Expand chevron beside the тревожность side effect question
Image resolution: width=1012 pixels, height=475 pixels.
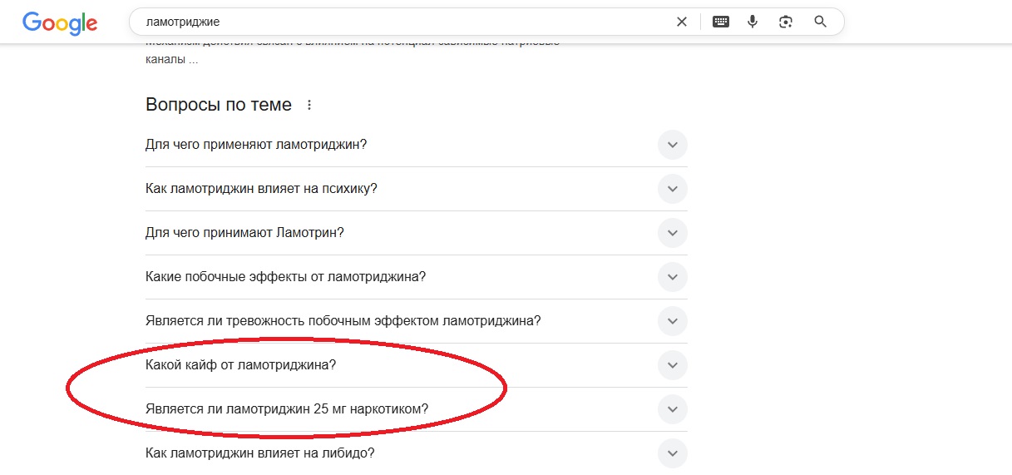[x=672, y=321]
